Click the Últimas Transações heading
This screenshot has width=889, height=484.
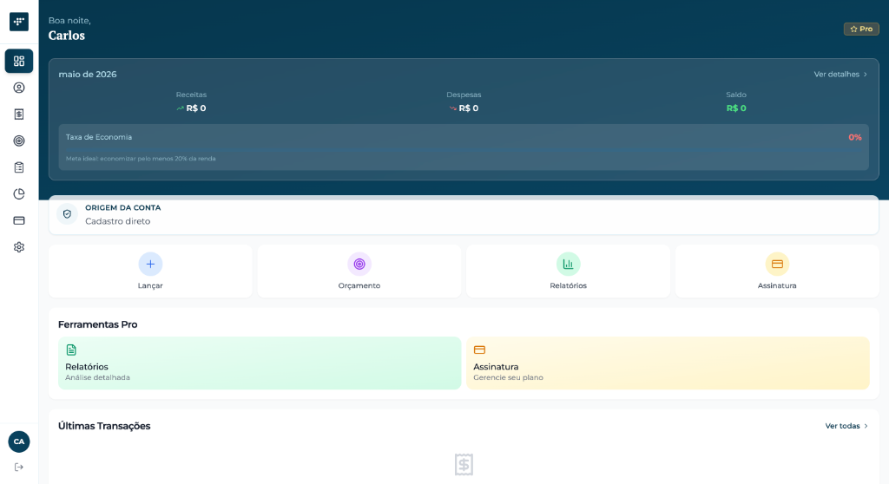pyautogui.click(x=104, y=426)
